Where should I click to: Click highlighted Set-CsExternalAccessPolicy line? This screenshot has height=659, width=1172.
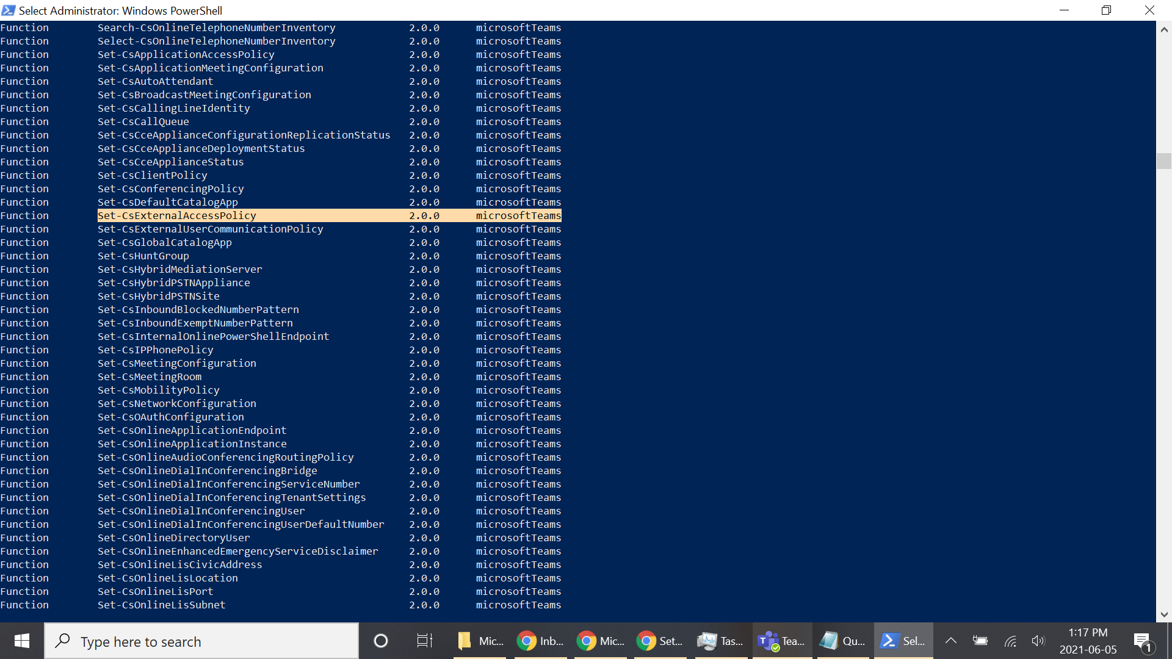(330, 215)
